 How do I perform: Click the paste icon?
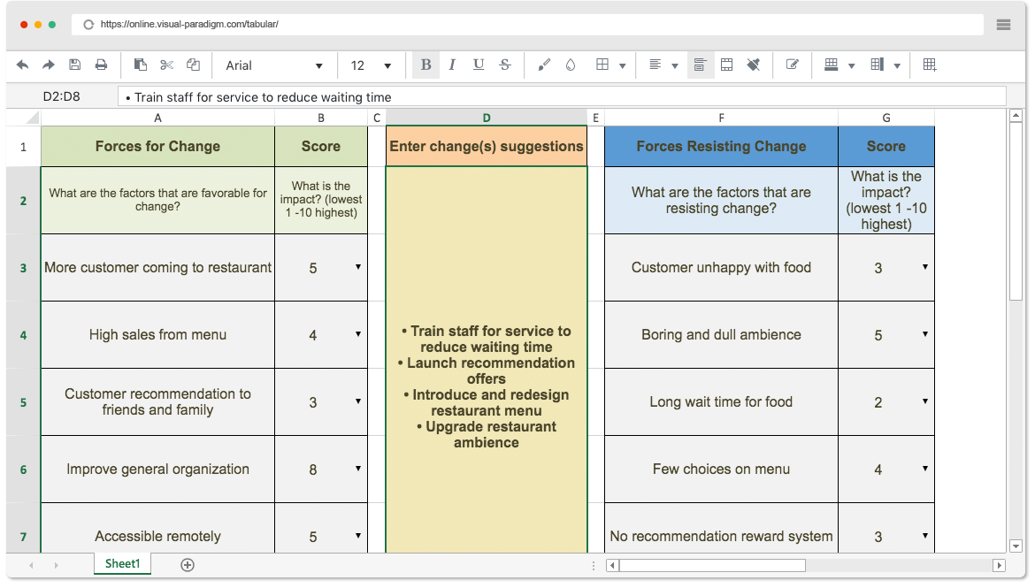click(140, 65)
